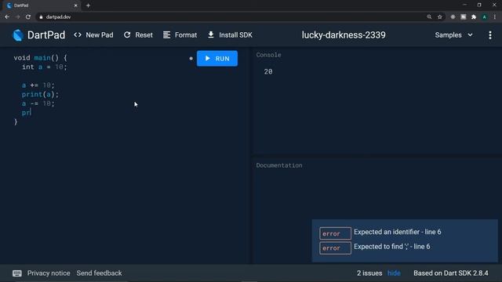
Task: Place cursor on 'int a = 10;' line
Action: [x=45, y=67]
